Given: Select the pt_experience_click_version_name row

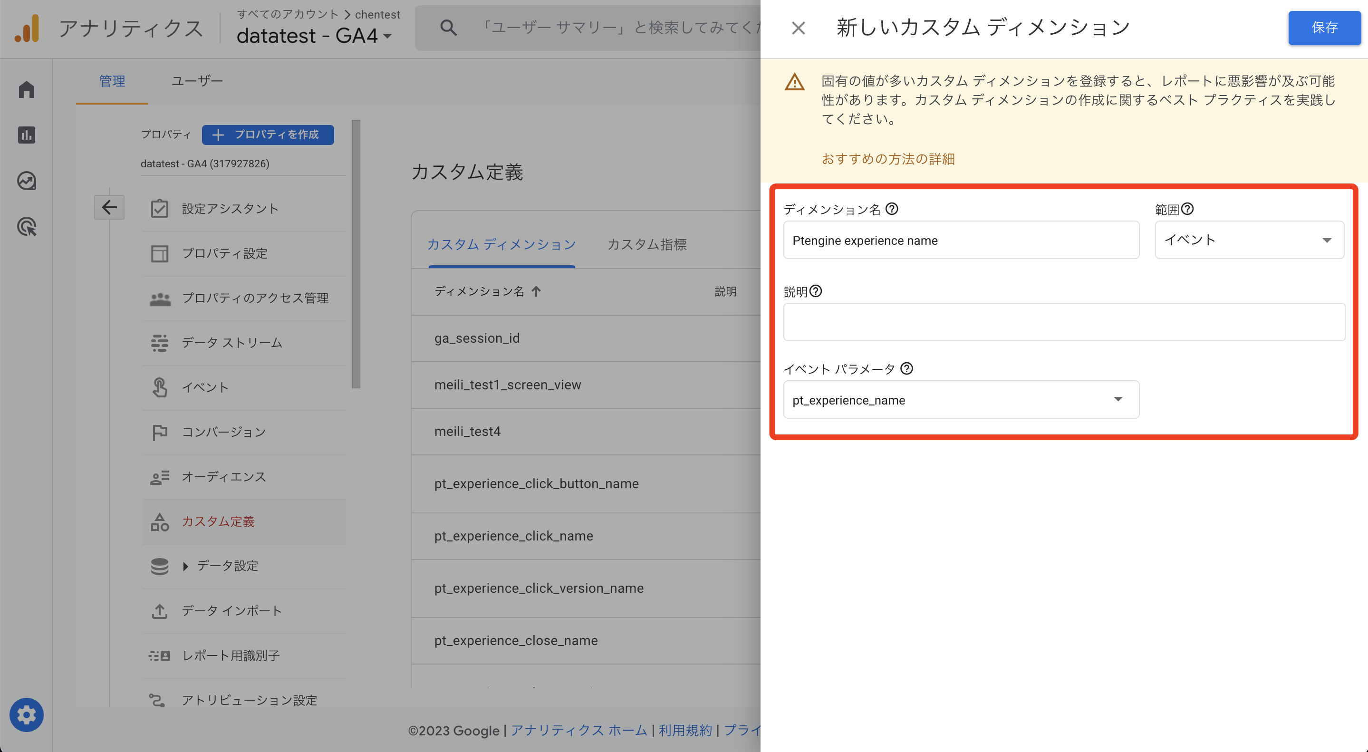Looking at the screenshot, I should point(586,588).
